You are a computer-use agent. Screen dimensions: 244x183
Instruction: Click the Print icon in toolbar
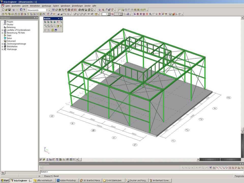pos(79,10)
